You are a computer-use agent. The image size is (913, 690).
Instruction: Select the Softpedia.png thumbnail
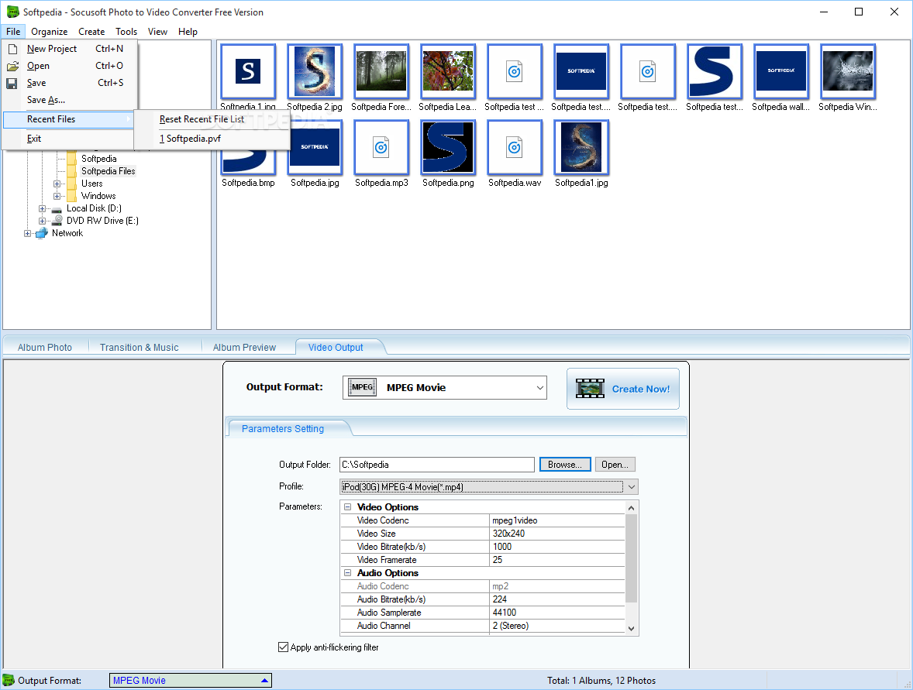(448, 147)
